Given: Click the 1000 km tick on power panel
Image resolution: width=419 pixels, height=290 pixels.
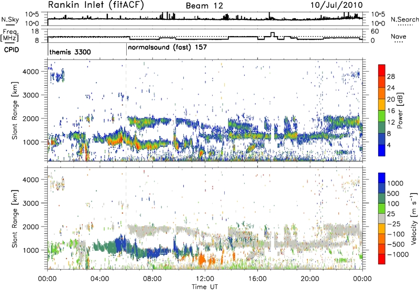Looking at the screenshot, I should [x=30, y=142].
